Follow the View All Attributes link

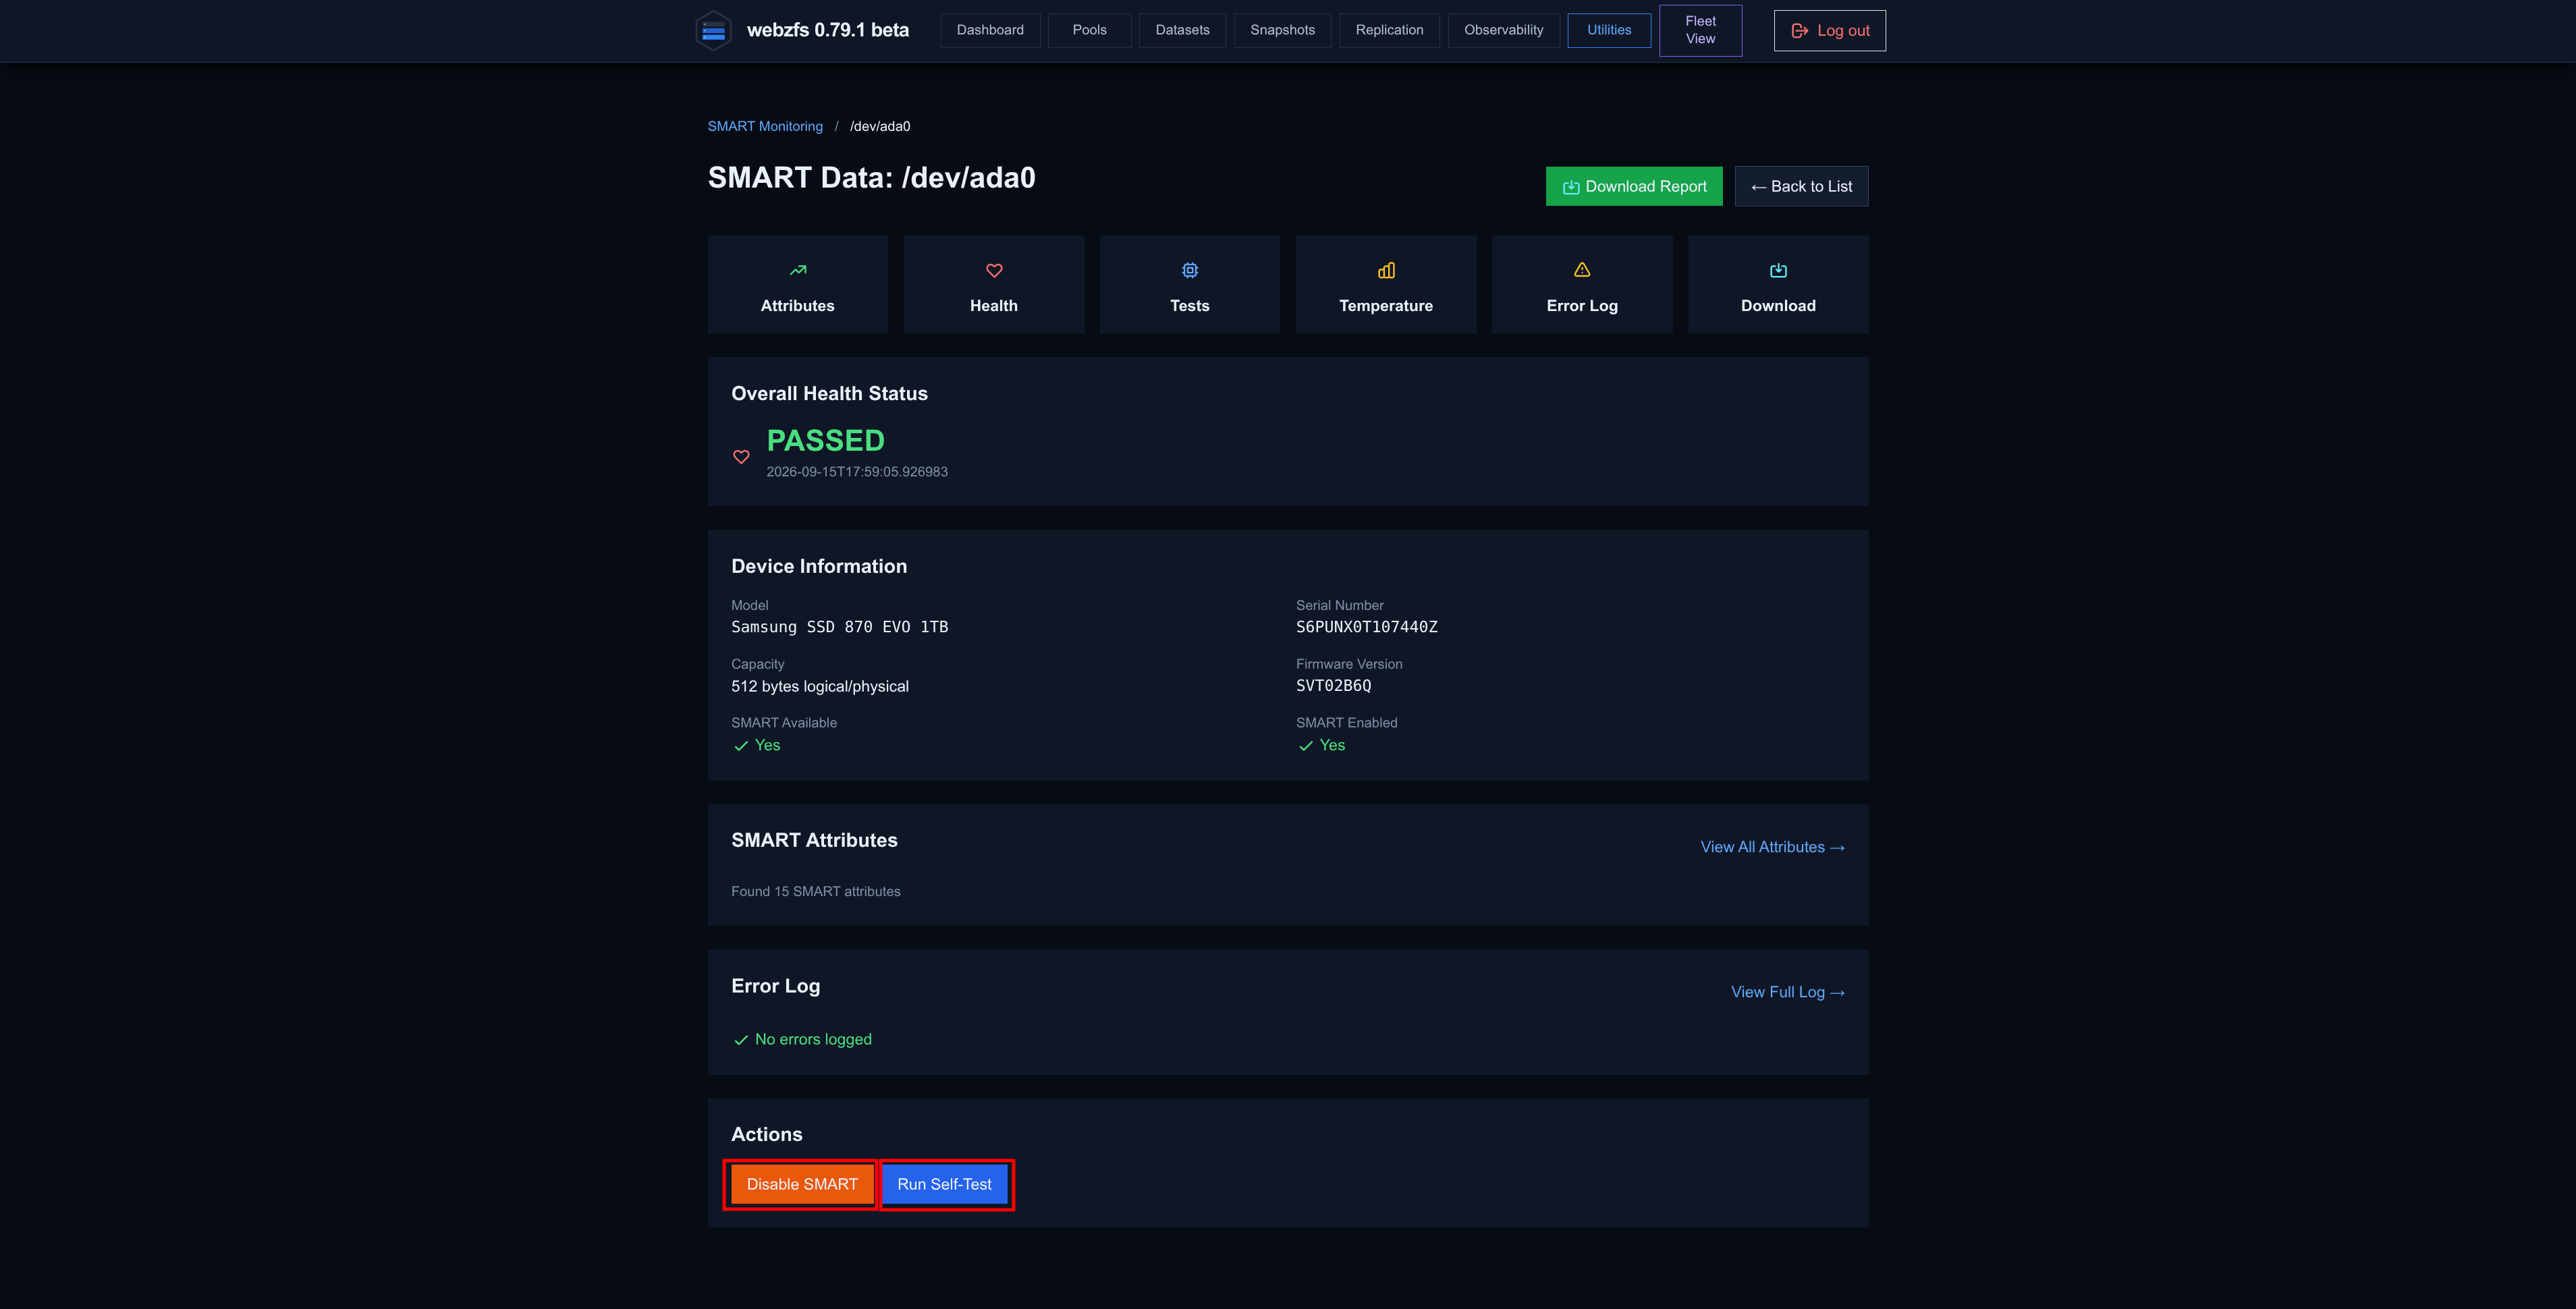[1772, 847]
